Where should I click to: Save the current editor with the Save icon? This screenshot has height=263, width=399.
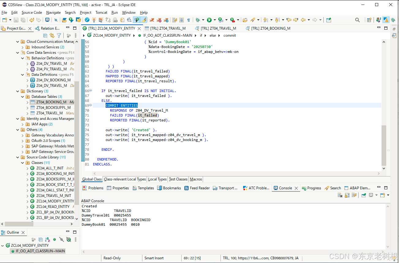point(16,20)
